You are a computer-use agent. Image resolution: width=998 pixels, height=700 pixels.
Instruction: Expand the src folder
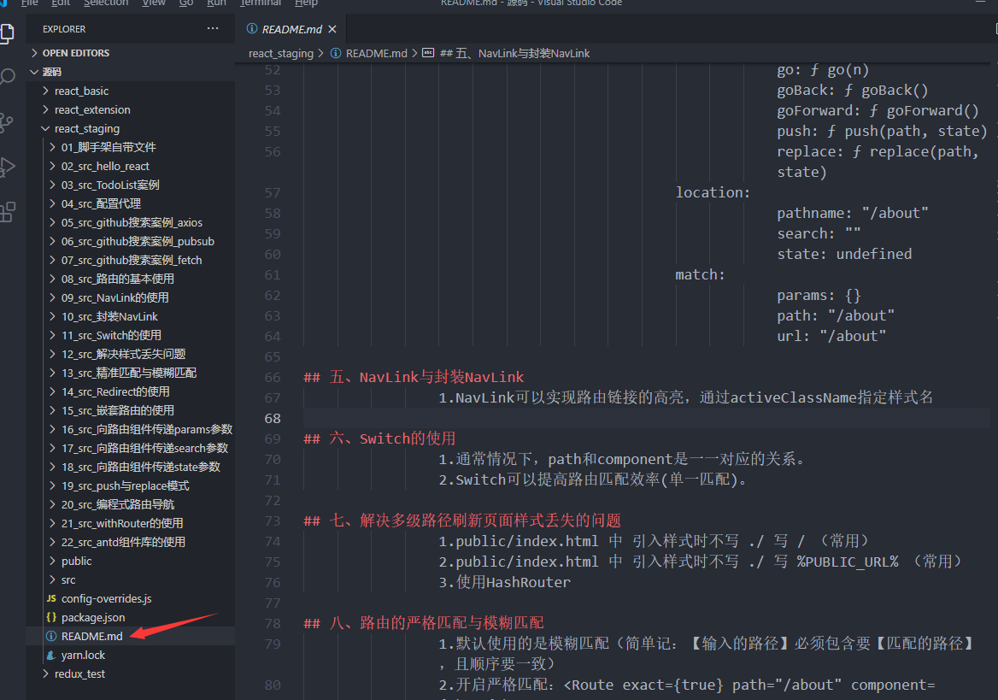pos(52,579)
